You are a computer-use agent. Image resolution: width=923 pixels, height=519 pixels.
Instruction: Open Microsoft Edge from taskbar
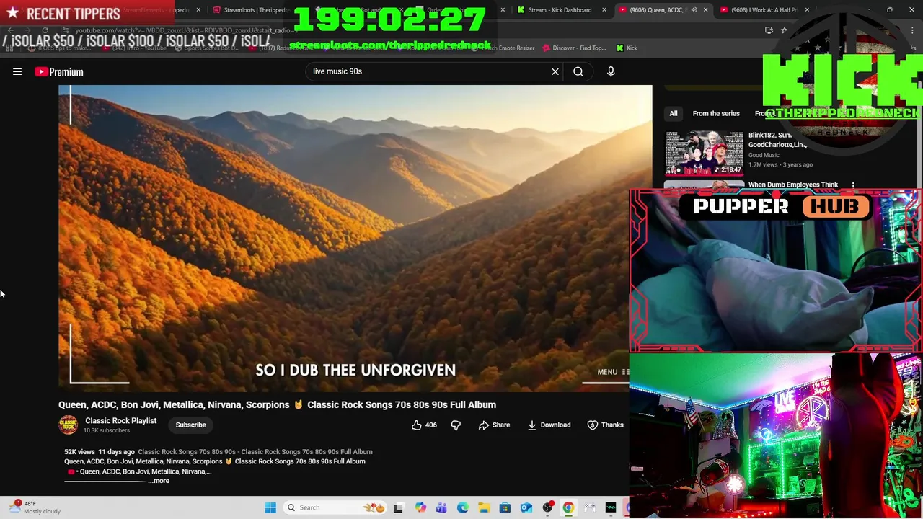coord(462,507)
